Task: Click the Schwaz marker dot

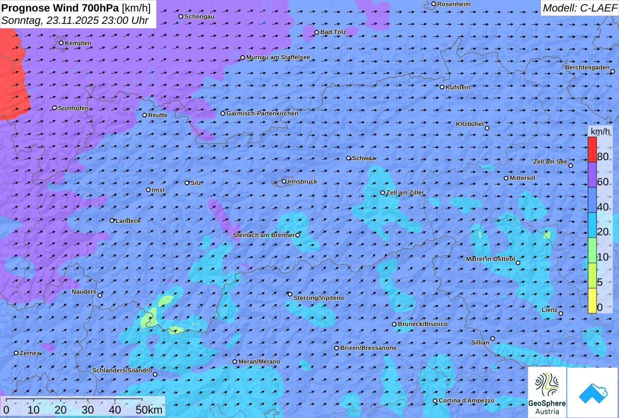Action: pyautogui.click(x=348, y=158)
